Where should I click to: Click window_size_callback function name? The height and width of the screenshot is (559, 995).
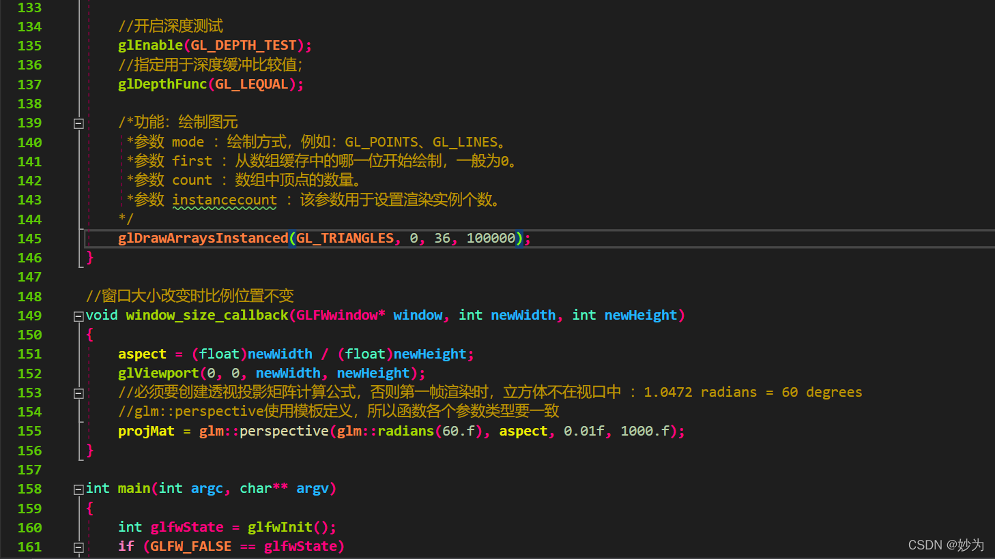click(207, 315)
